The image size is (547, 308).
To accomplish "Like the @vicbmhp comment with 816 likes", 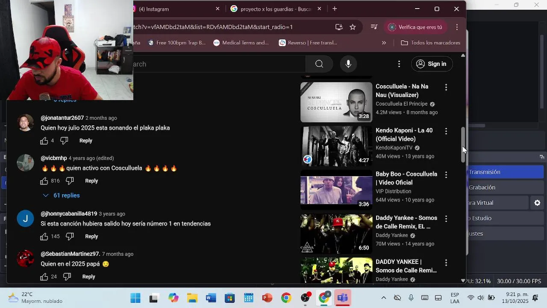I will 44,181.
